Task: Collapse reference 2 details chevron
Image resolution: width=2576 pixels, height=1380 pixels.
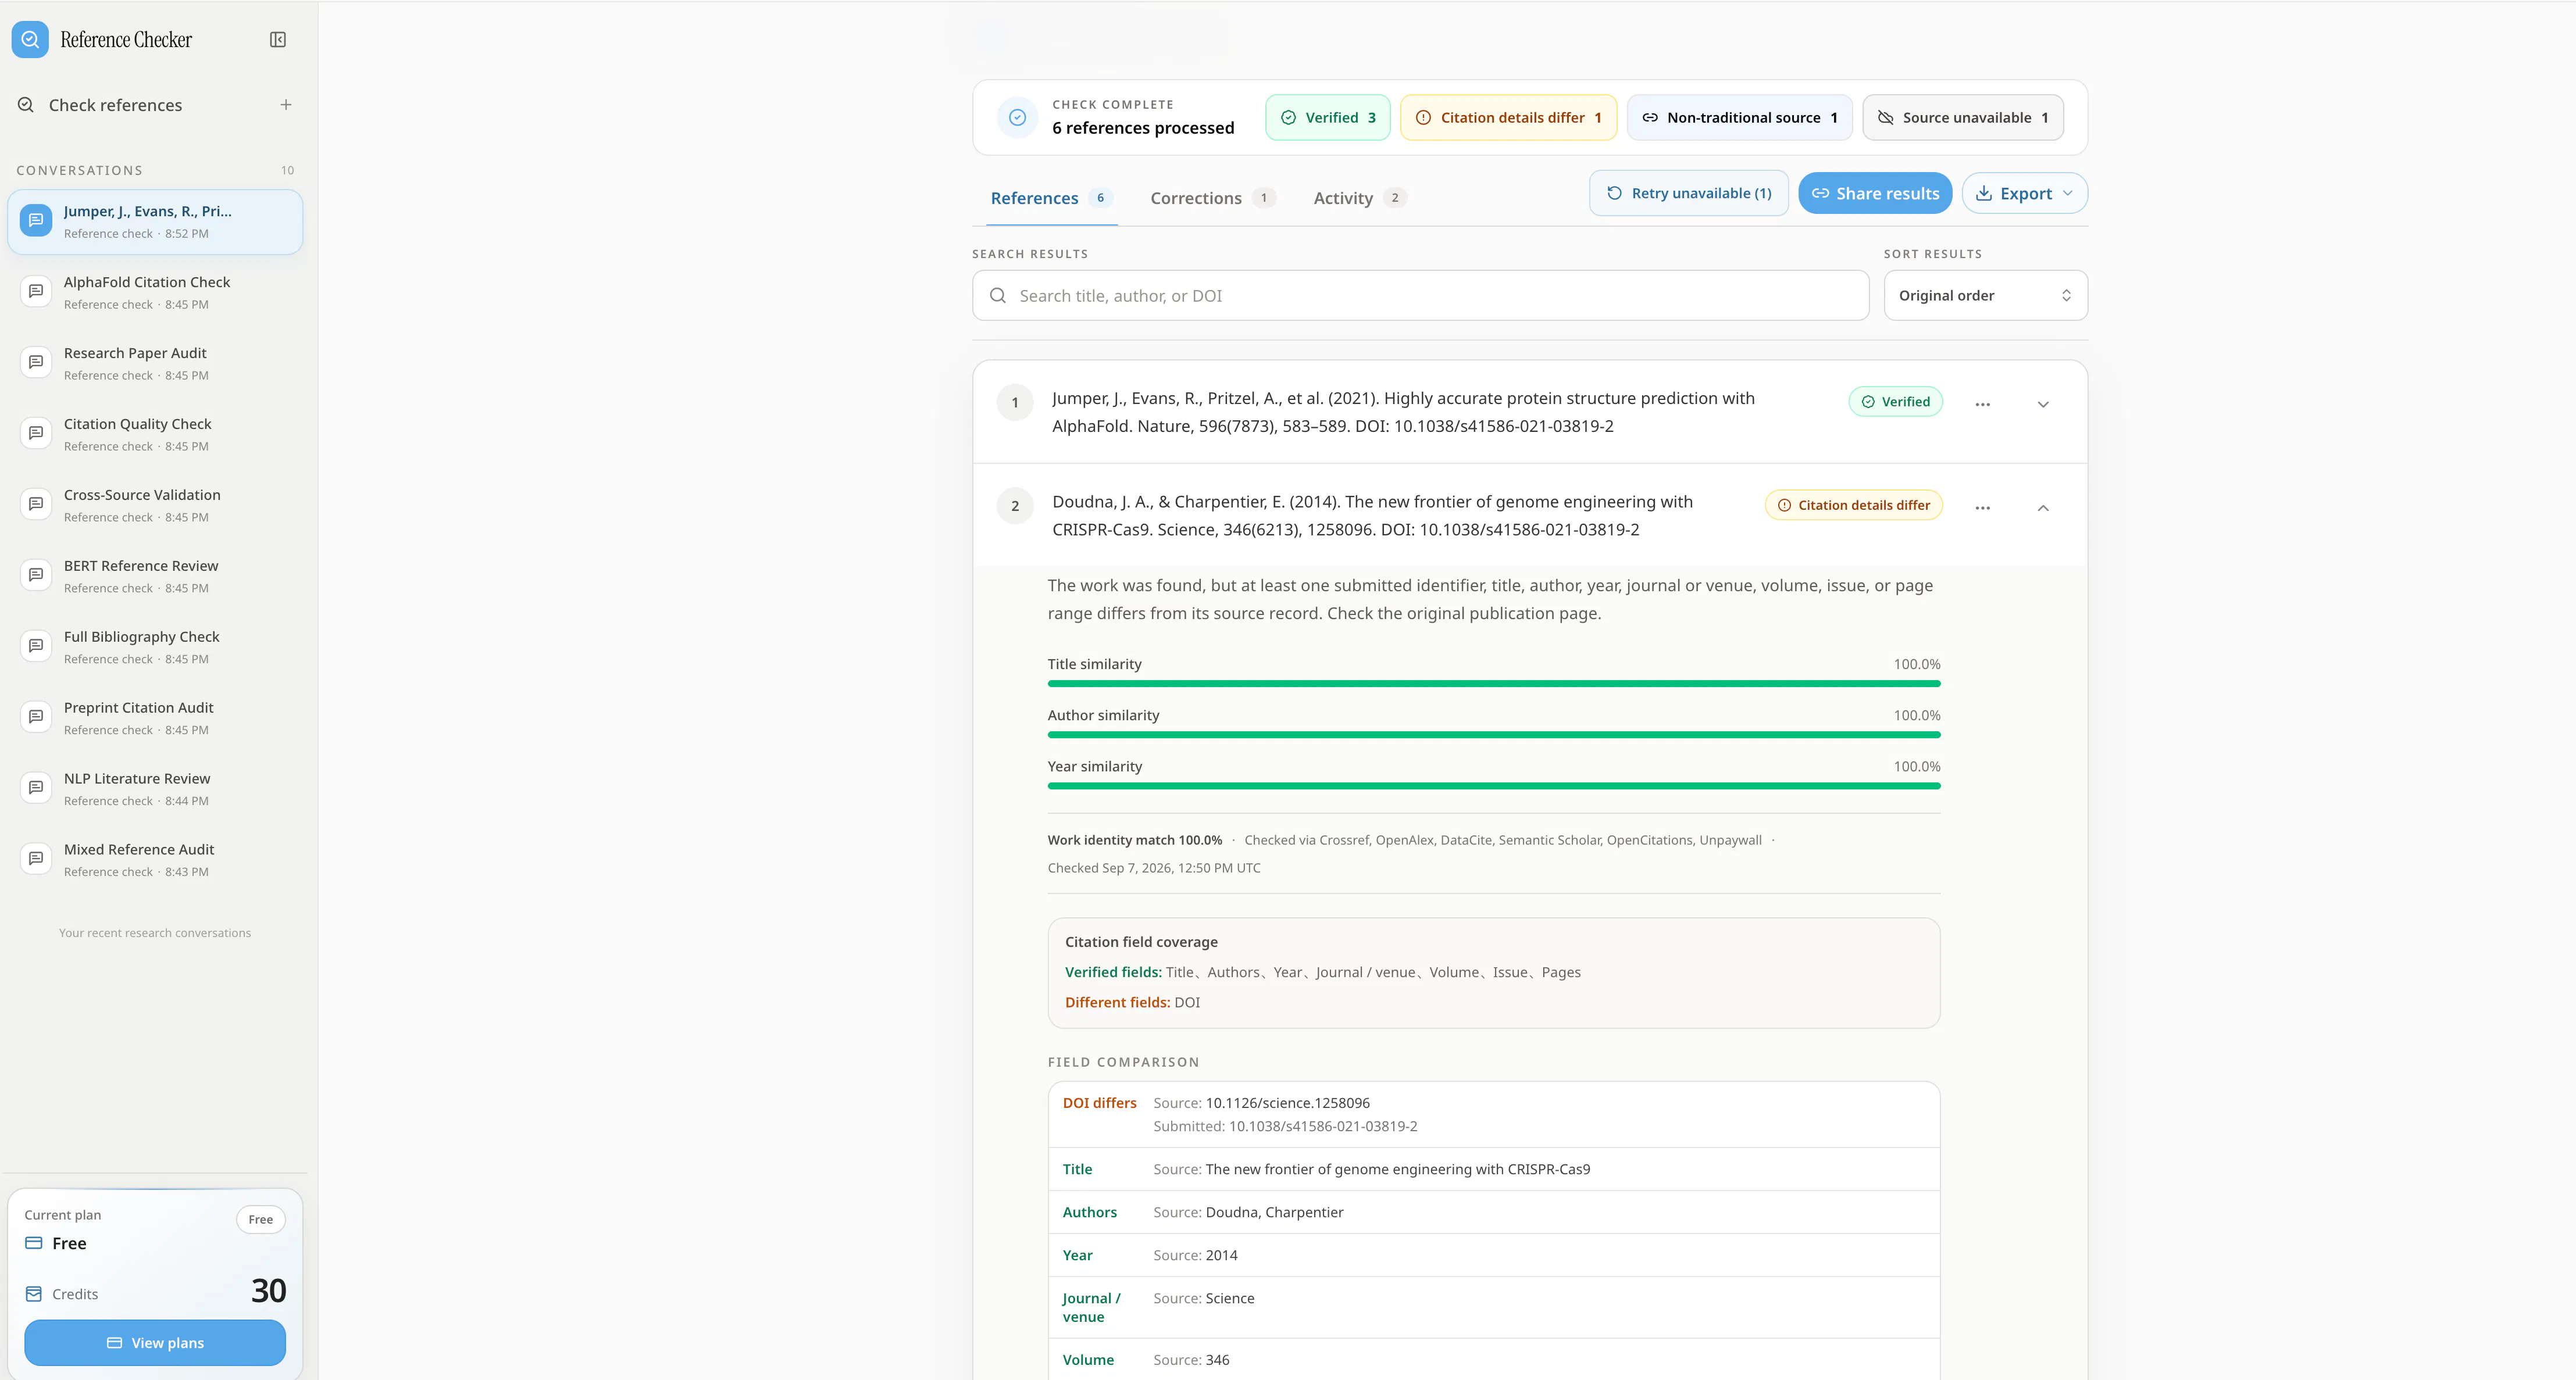Action: pos(2043,508)
